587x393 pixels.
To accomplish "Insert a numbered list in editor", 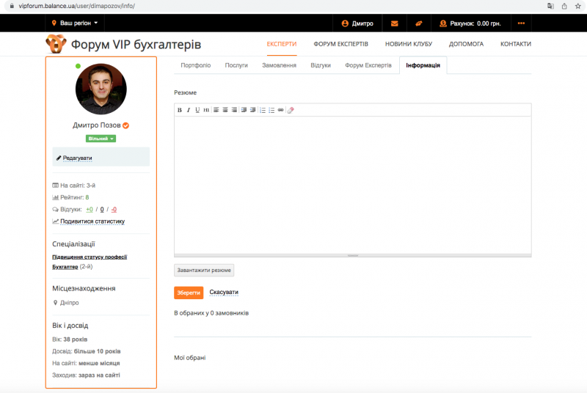I will pos(263,110).
